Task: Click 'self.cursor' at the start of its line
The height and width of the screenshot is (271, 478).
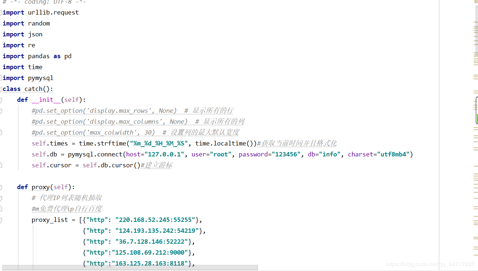Action: [x=52, y=165]
